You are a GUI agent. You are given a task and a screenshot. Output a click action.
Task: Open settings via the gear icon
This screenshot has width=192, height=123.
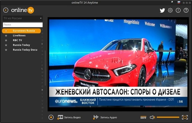pyautogui.click(x=170, y=10)
